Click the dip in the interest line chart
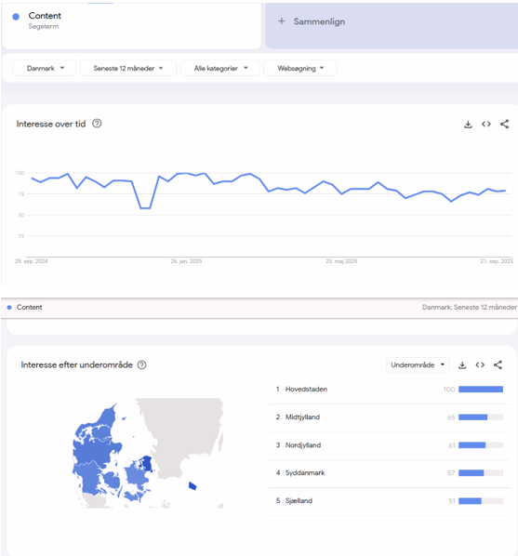The height and width of the screenshot is (556, 518). 145,207
